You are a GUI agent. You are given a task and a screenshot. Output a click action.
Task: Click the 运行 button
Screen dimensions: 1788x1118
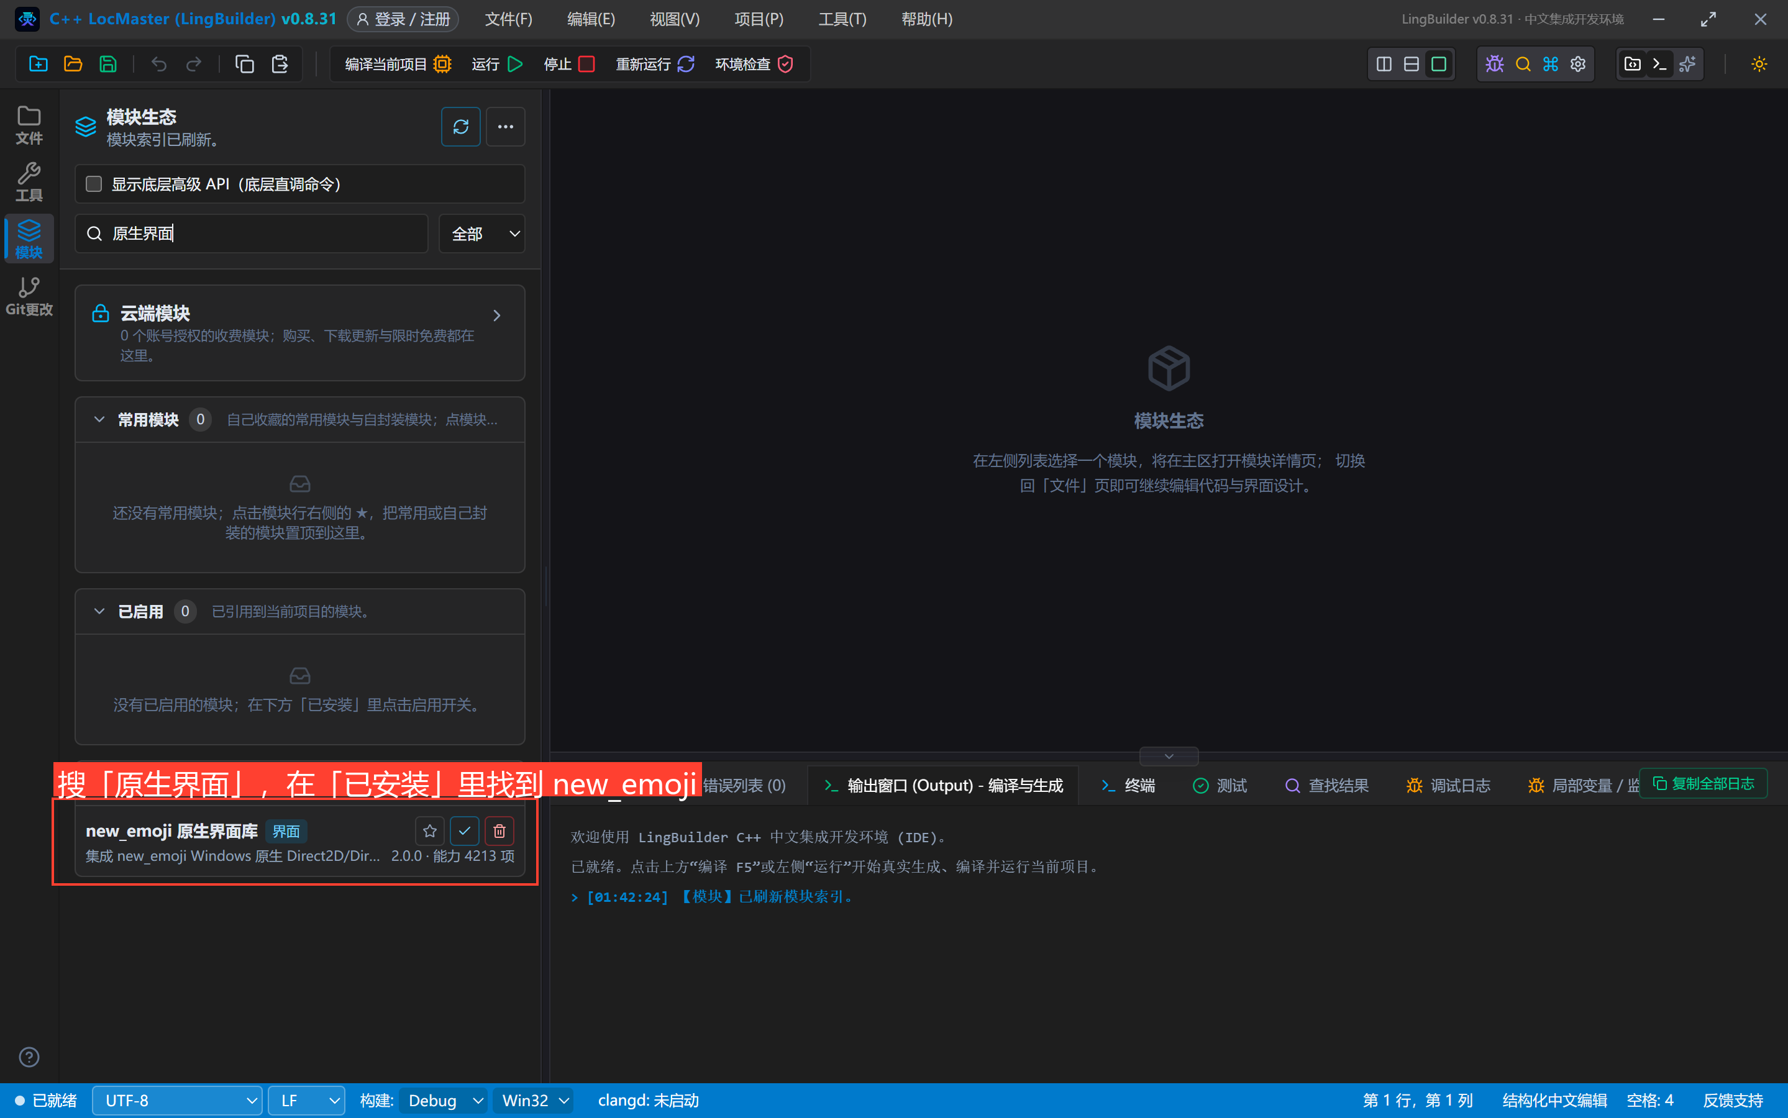pos(498,65)
